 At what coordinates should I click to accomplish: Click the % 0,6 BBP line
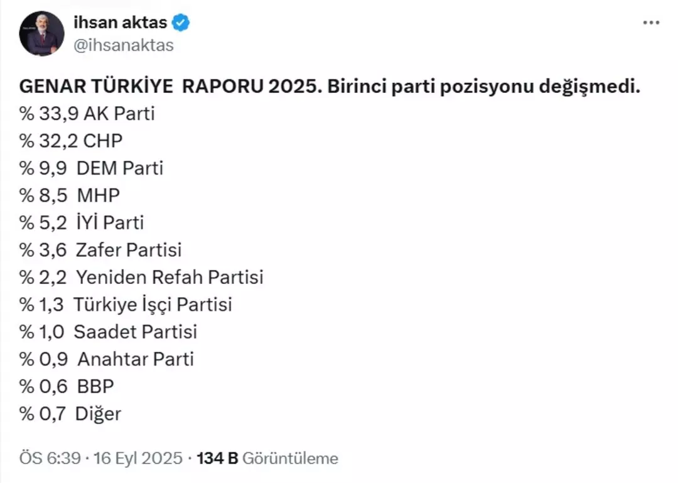67,386
